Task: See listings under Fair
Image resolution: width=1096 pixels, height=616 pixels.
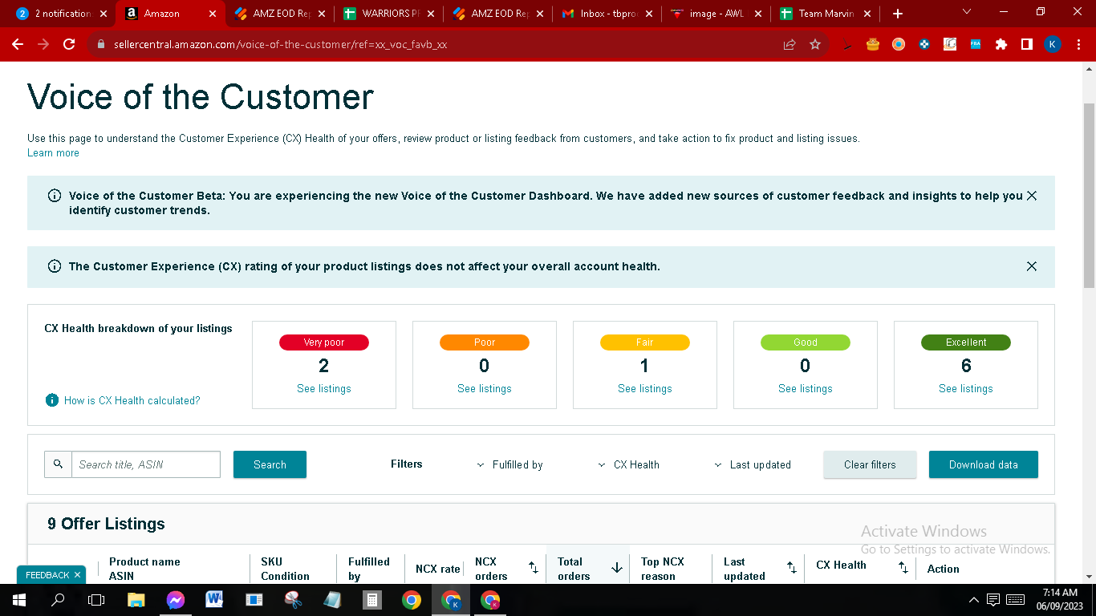Action: [645, 389]
